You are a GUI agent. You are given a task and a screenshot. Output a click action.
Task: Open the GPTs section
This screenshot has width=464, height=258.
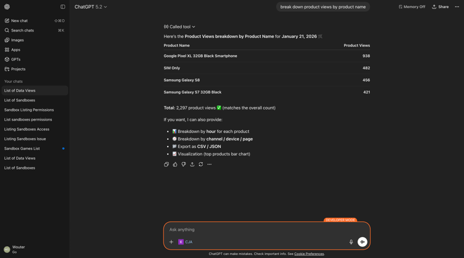(35, 59)
